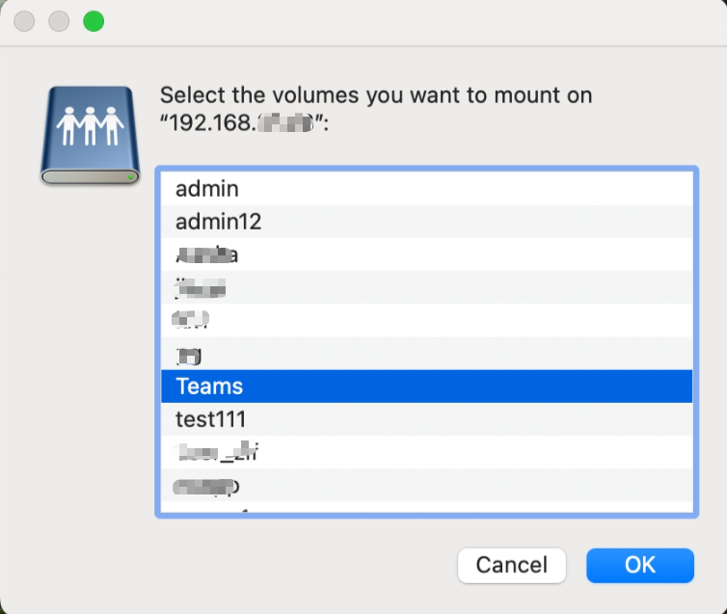Select the admin volume
727x614 pixels.
[x=207, y=189]
